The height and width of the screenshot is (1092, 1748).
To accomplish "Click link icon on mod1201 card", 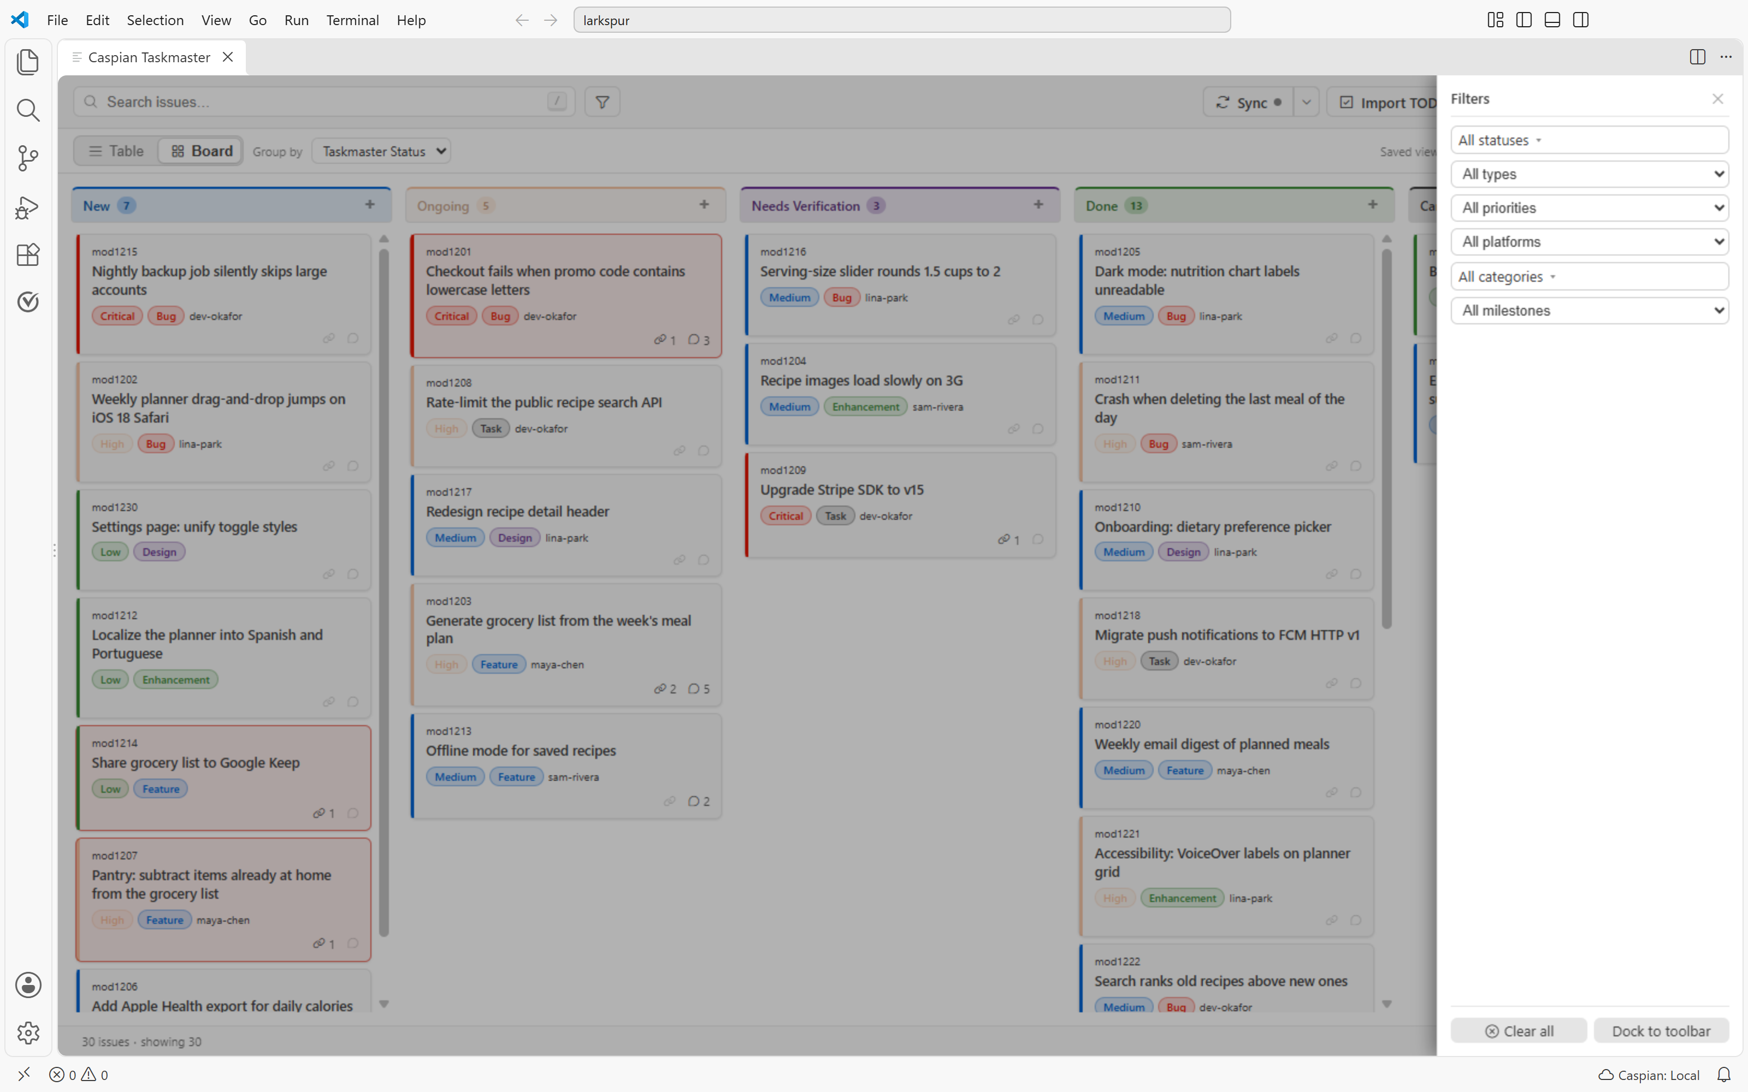I will [x=665, y=340].
